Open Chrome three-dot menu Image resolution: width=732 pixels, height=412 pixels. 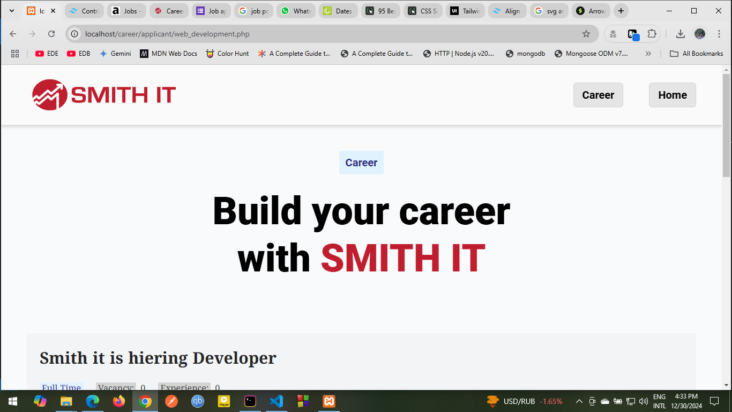click(x=719, y=34)
